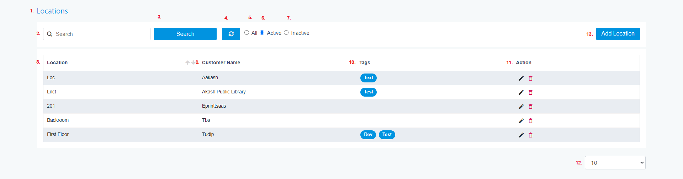Click the 201 location cell
This screenshot has height=179, width=683.
point(51,106)
